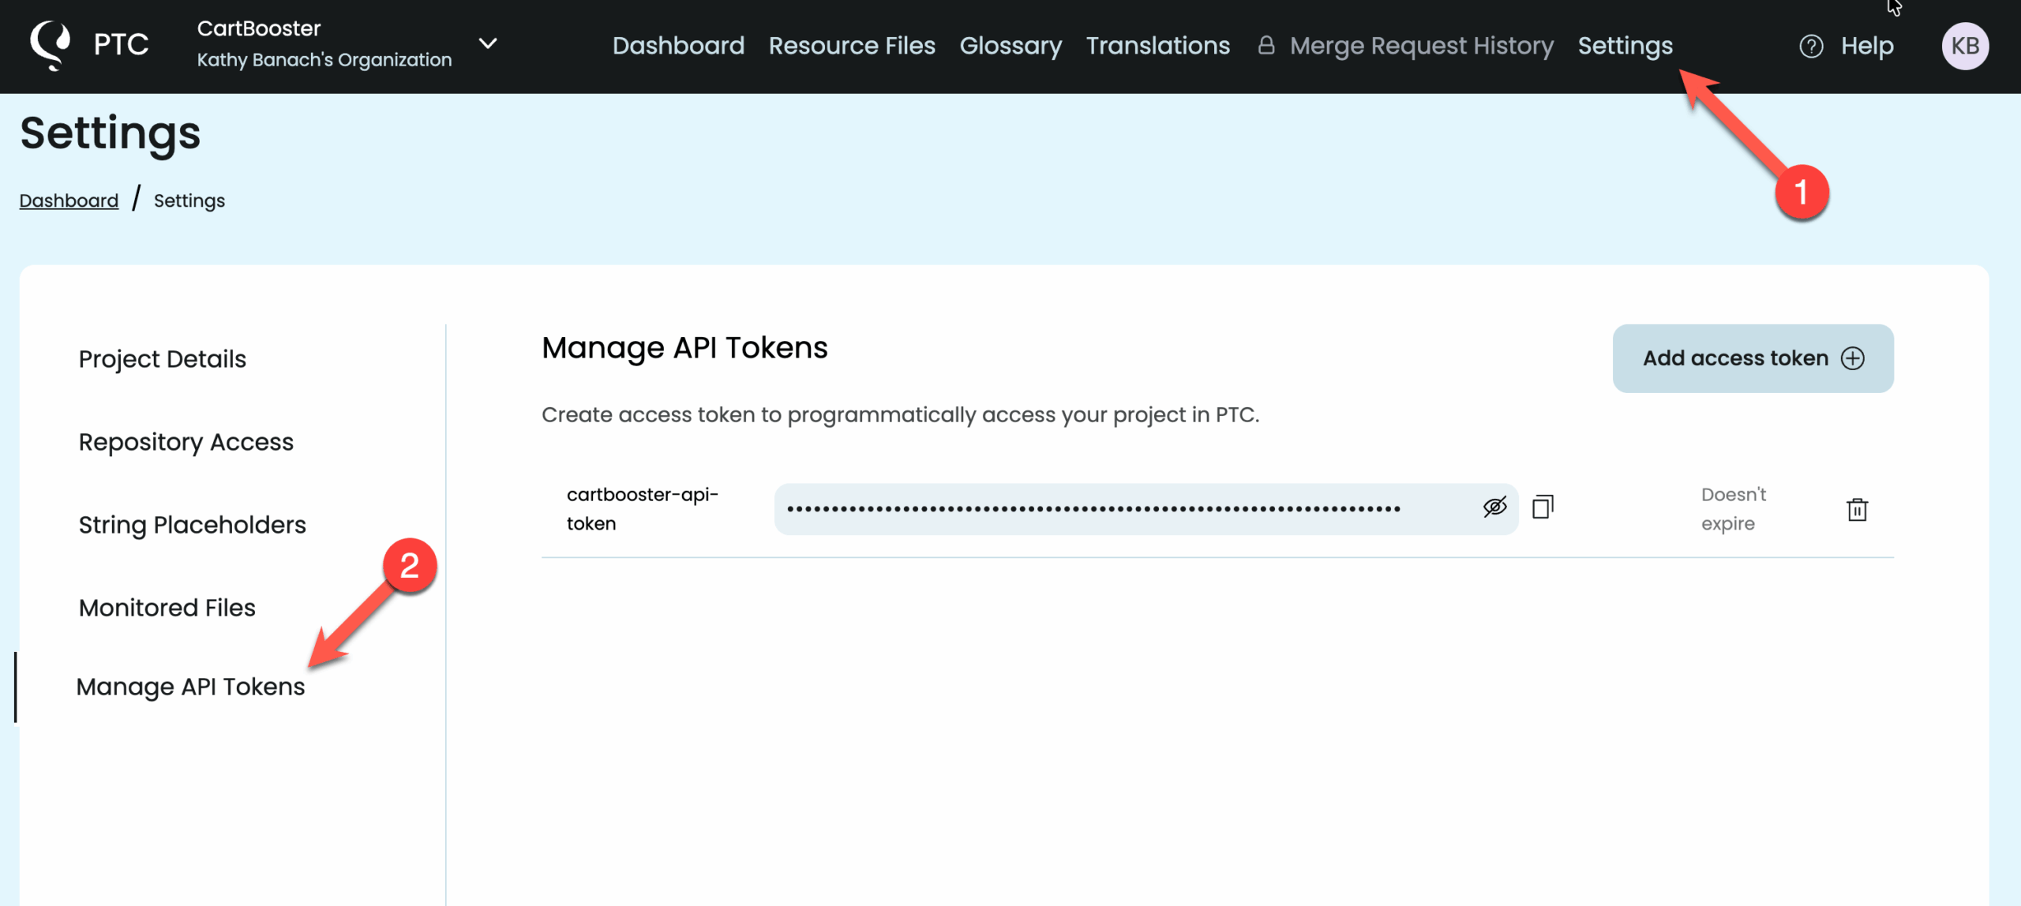Copy the cartbooster-api-token value
Screen dimensions: 2021x906
click(x=1541, y=507)
